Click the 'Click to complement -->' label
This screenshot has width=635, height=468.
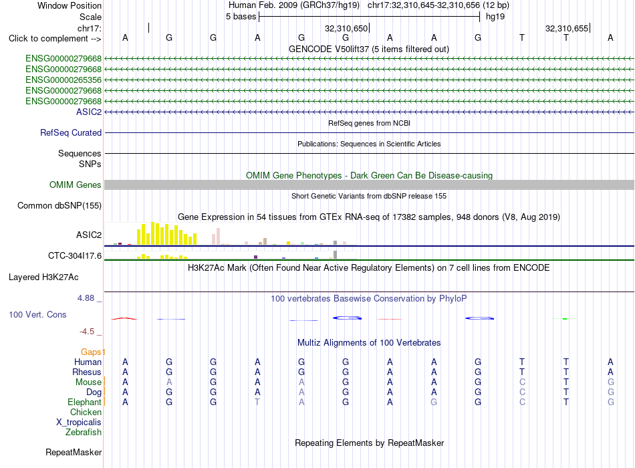55,39
